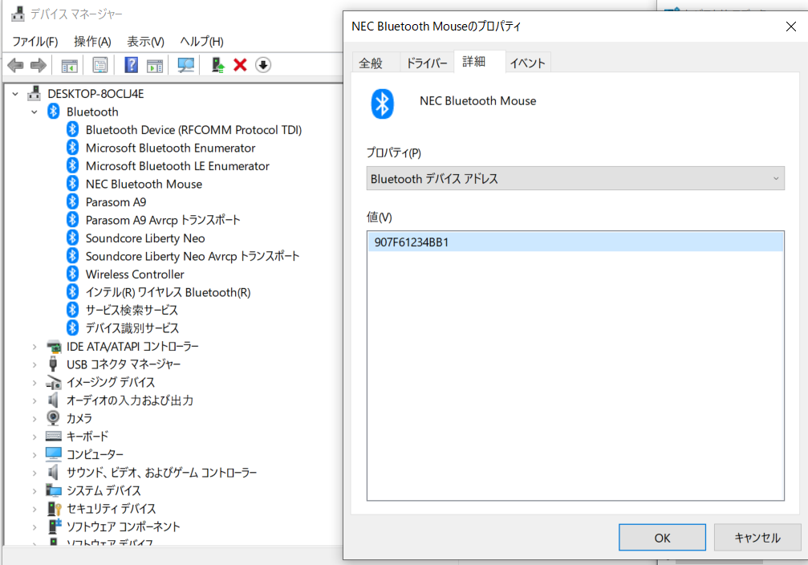The width and height of the screenshot is (808, 565).
Task: Switch to the ドライバー tab
Action: tap(427, 63)
